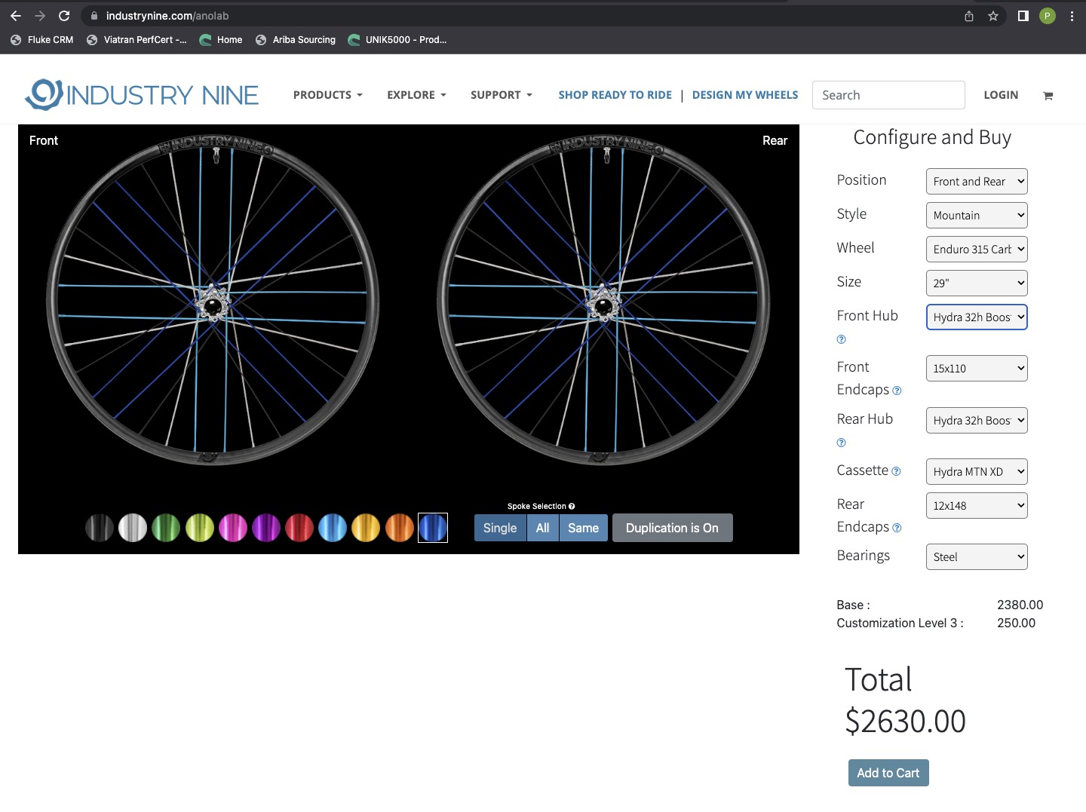Image resolution: width=1086 pixels, height=812 pixels.
Task: Open the Size dropdown
Action: click(x=977, y=283)
